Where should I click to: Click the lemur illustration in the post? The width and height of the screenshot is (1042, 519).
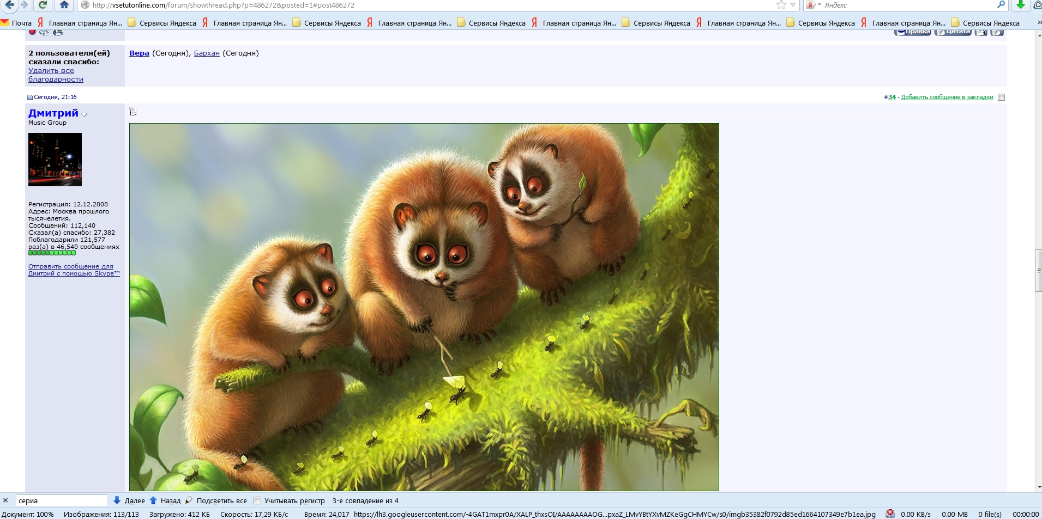(x=424, y=307)
